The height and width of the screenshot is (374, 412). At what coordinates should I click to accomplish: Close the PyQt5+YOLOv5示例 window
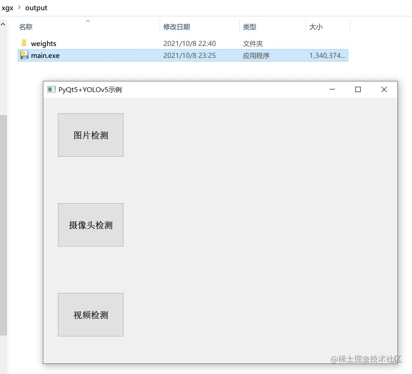pyautogui.click(x=384, y=89)
